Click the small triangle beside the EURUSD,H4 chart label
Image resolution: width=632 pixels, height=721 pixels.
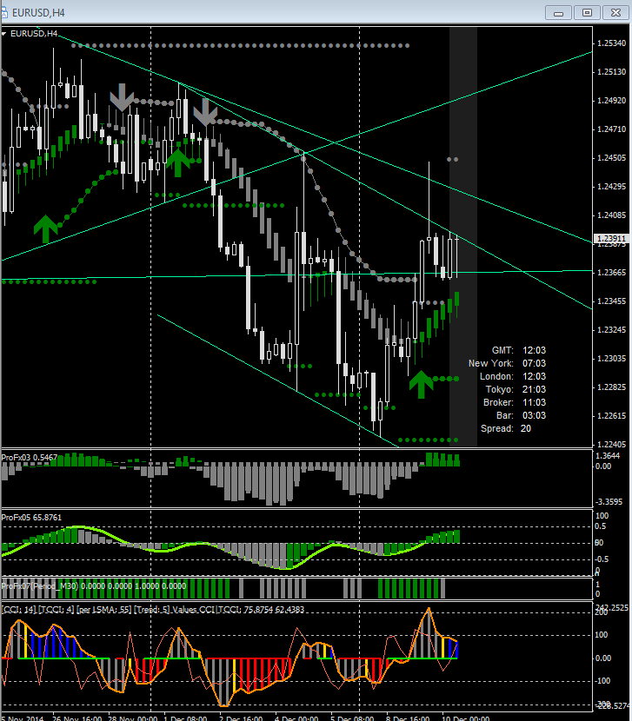4,34
